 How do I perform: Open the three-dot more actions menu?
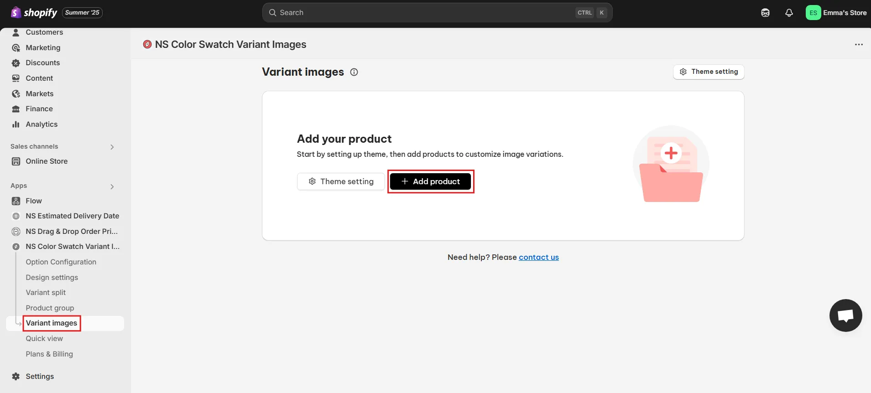[x=859, y=45]
